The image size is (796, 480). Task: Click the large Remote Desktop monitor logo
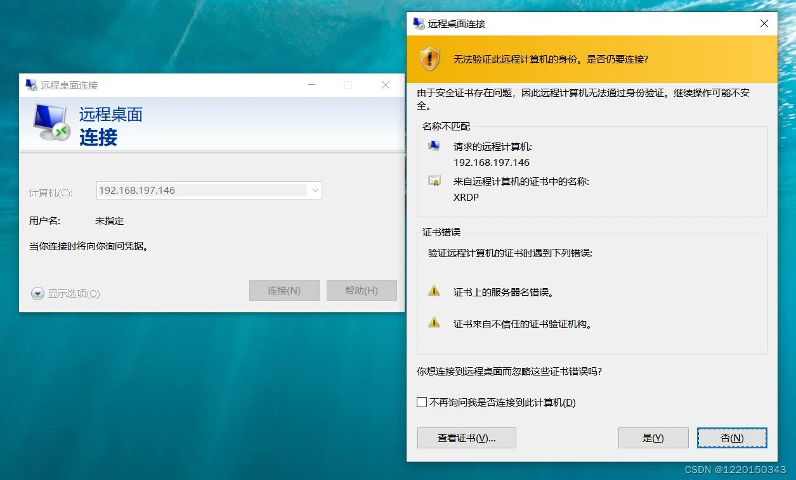pyautogui.click(x=51, y=123)
